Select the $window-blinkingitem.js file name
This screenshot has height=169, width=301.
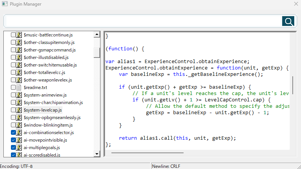(48, 125)
